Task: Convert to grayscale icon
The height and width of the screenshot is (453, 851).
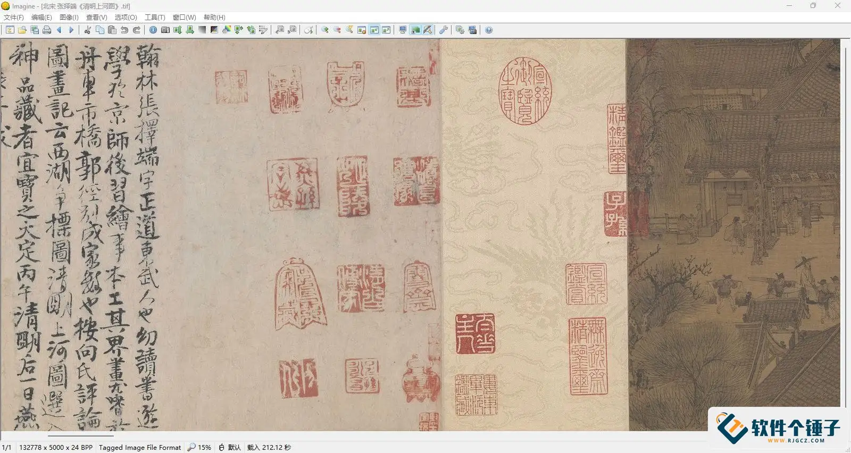Action: (x=202, y=30)
